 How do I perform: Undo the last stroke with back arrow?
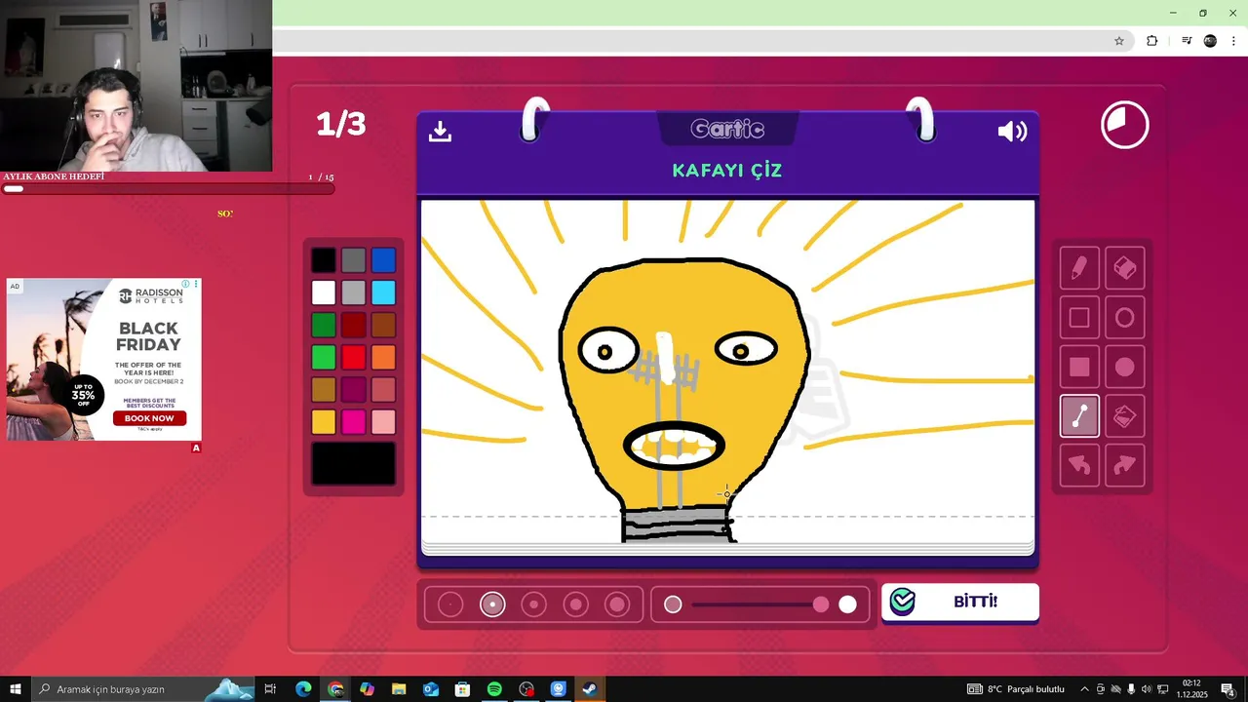[x=1079, y=466]
